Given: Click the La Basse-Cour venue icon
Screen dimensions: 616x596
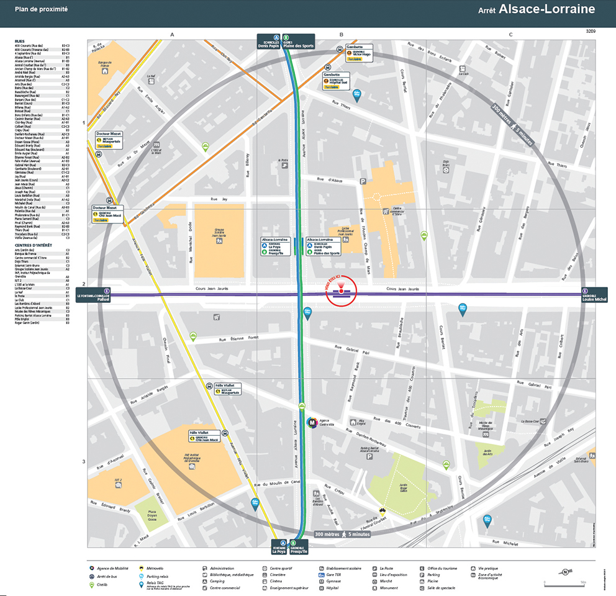Looking at the screenshot, I should coord(543,421).
